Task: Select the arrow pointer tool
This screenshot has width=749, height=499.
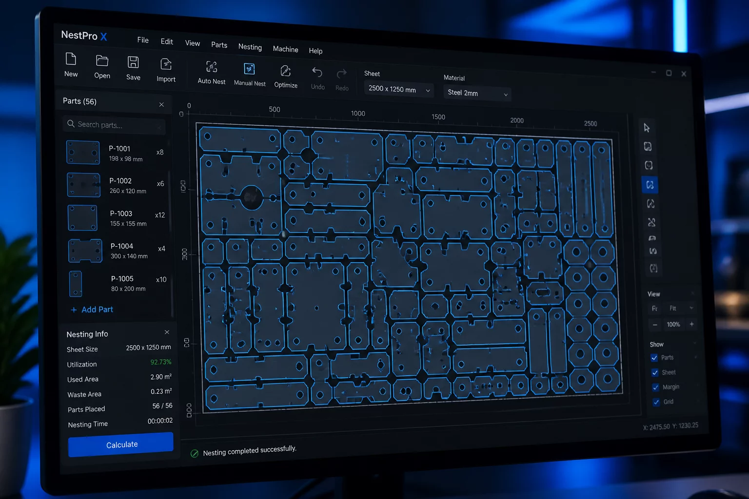Action: [x=647, y=128]
